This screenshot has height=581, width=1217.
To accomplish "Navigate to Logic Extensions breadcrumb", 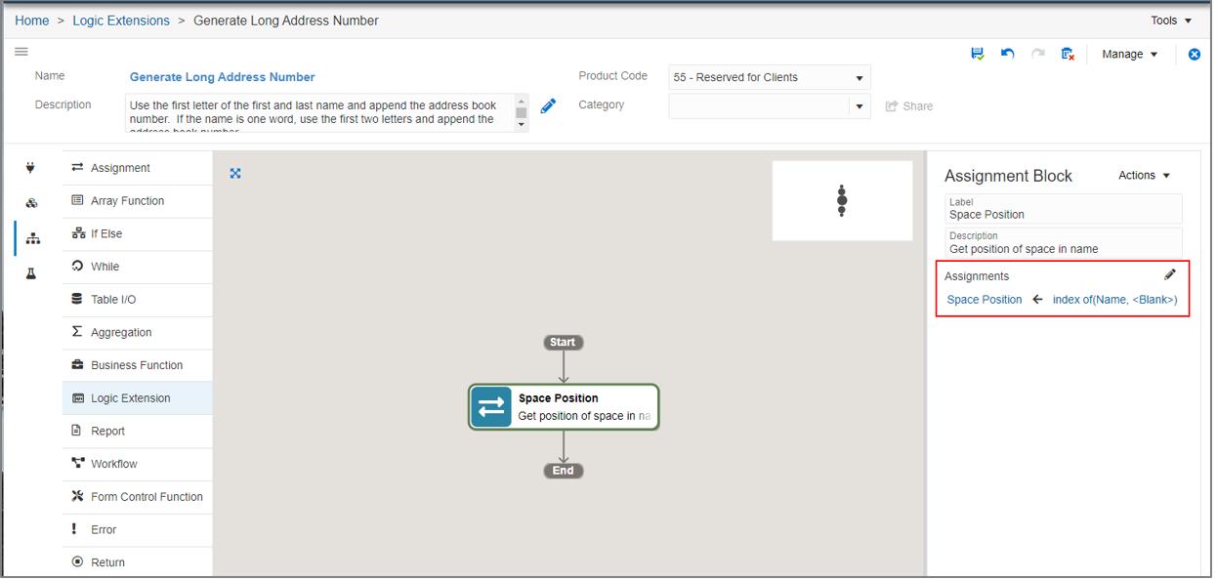I will [x=121, y=20].
